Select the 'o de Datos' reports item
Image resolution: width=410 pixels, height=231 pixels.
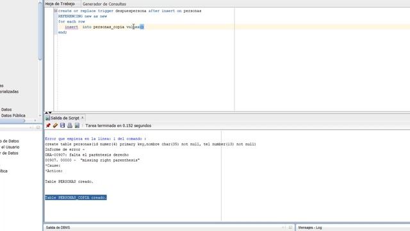[x=10, y=141]
